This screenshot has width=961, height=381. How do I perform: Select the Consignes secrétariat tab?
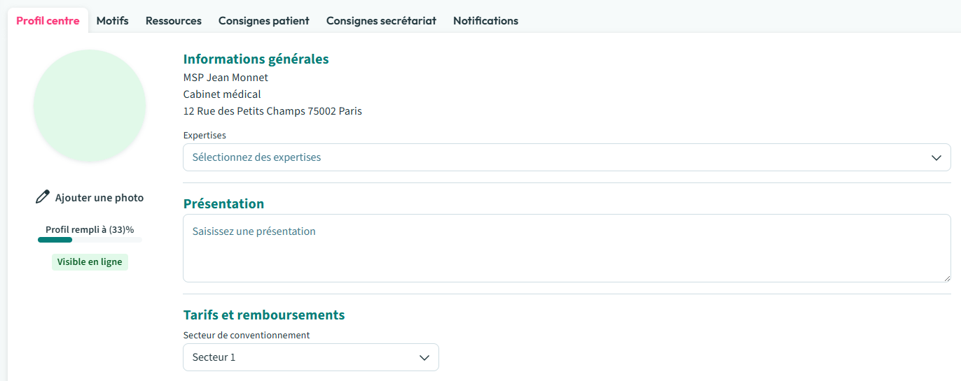(381, 21)
